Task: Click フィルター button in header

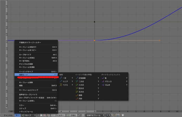Action: point(58,115)
